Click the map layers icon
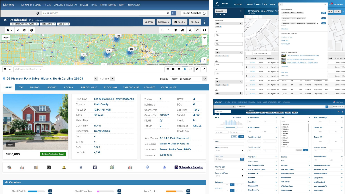The width and height of the screenshot is (345, 195). tap(175, 30)
